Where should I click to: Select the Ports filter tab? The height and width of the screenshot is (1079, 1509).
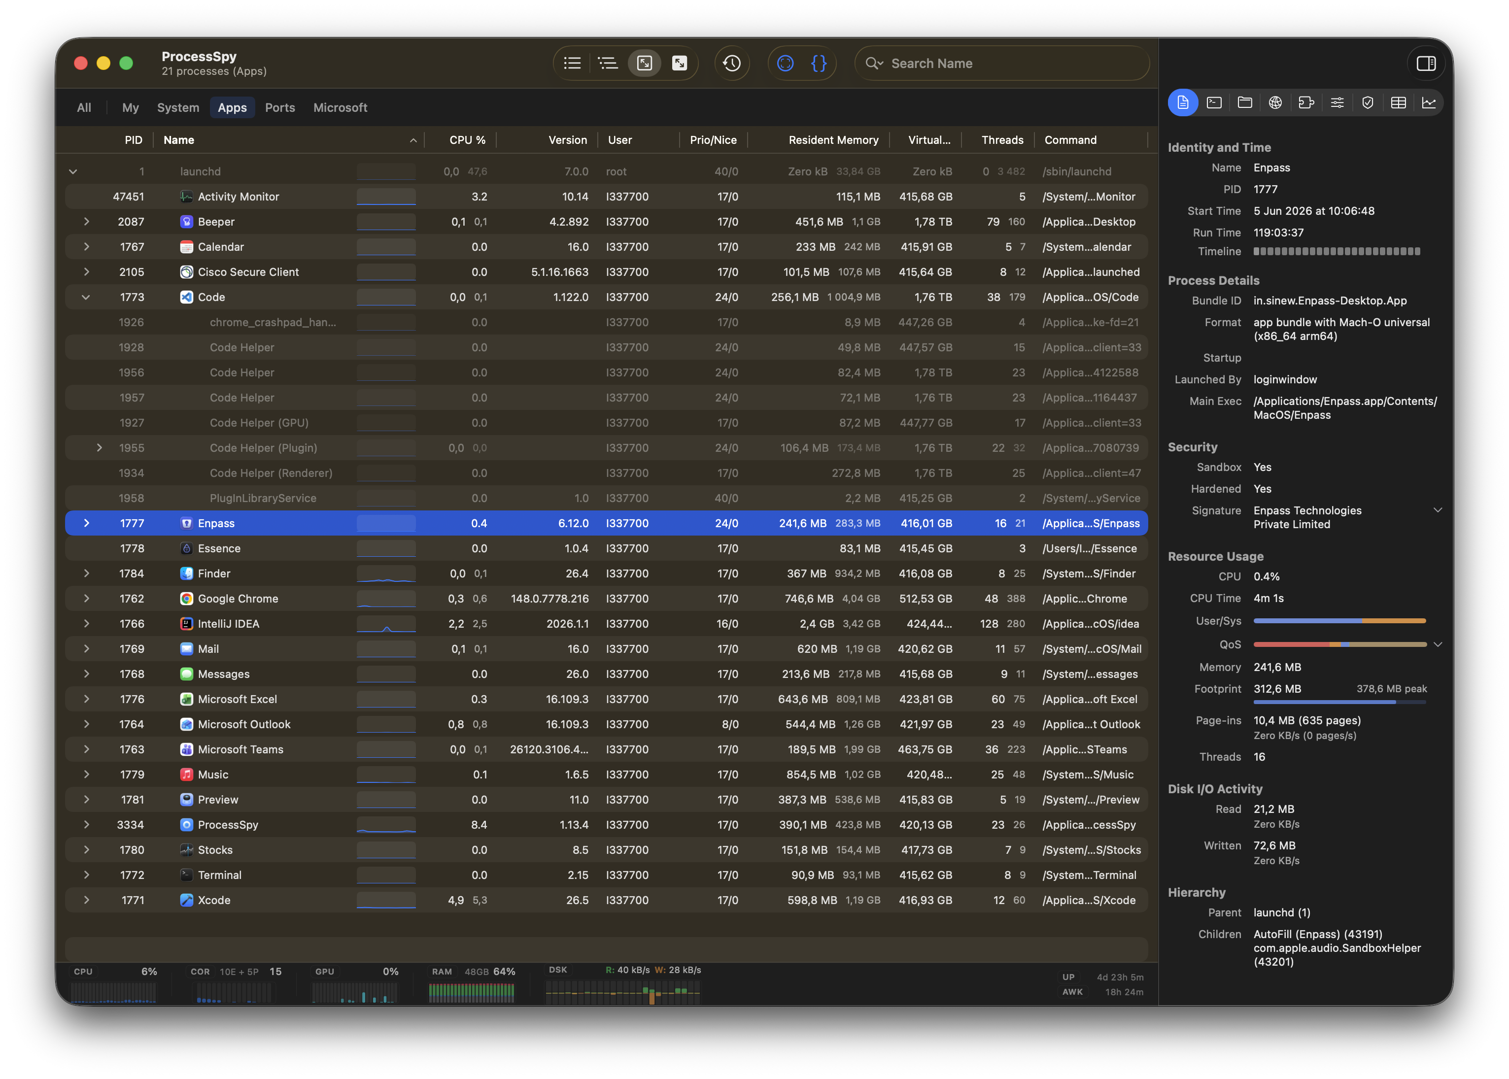point(280,107)
